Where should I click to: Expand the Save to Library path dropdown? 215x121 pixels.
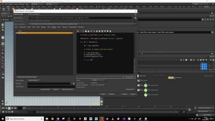pyautogui.click(x=133, y=18)
